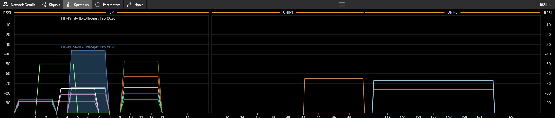Select the orange UNII-1 network trapezoid
555x118 pixels.
pyautogui.click(x=333, y=79)
